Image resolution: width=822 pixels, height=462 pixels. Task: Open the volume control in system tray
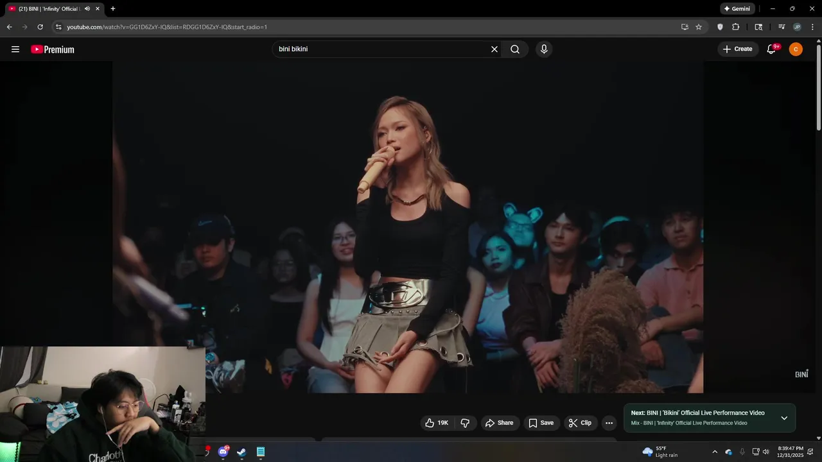point(766,452)
